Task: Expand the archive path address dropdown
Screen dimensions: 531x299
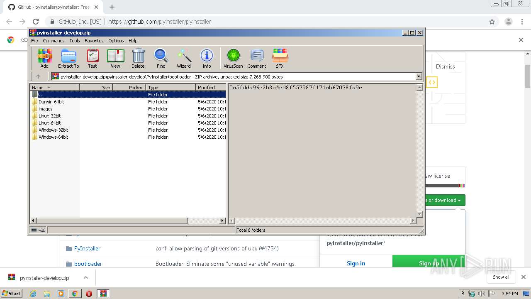Action: tap(419, 76)
